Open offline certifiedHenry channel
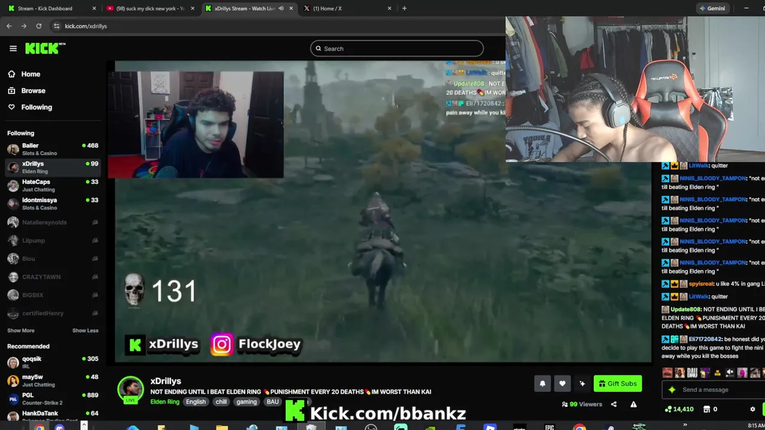The width and height of the screenshot is (765, 430). [x=53, y=314]
